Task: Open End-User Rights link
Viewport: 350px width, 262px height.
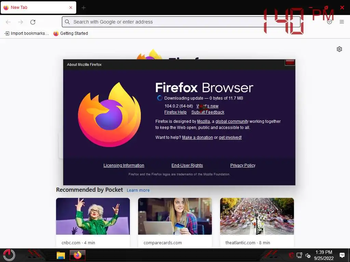Action: [187, 165]
